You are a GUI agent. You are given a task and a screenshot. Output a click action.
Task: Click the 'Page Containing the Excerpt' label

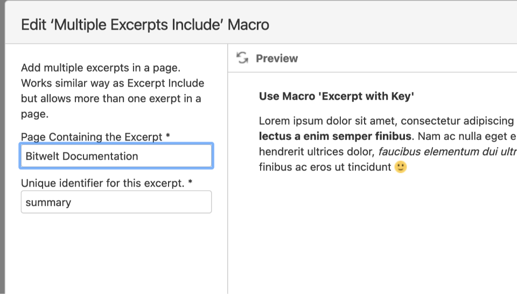pyautogui.click(x=92, y=137)
